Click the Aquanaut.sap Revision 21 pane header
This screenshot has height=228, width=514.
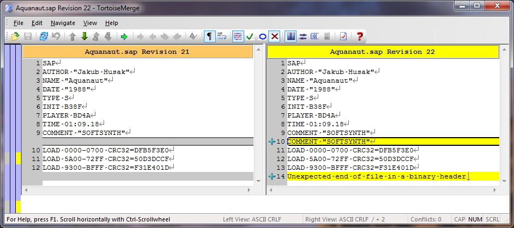[x=137, y=52]
